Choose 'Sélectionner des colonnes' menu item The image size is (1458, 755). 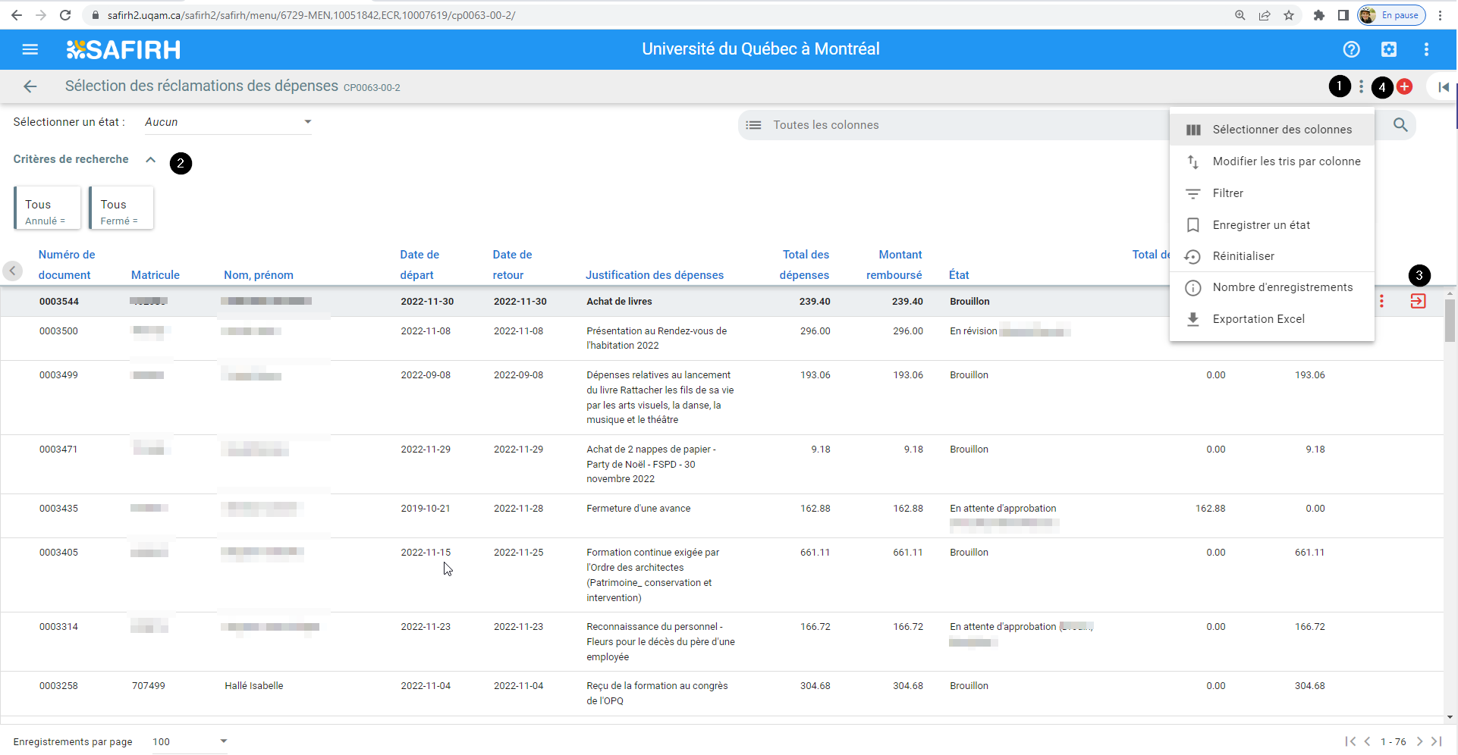(1272, 130)
